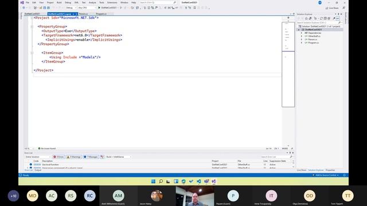
Task: Click the notifications icon in status bar
Action: point(344,175)
